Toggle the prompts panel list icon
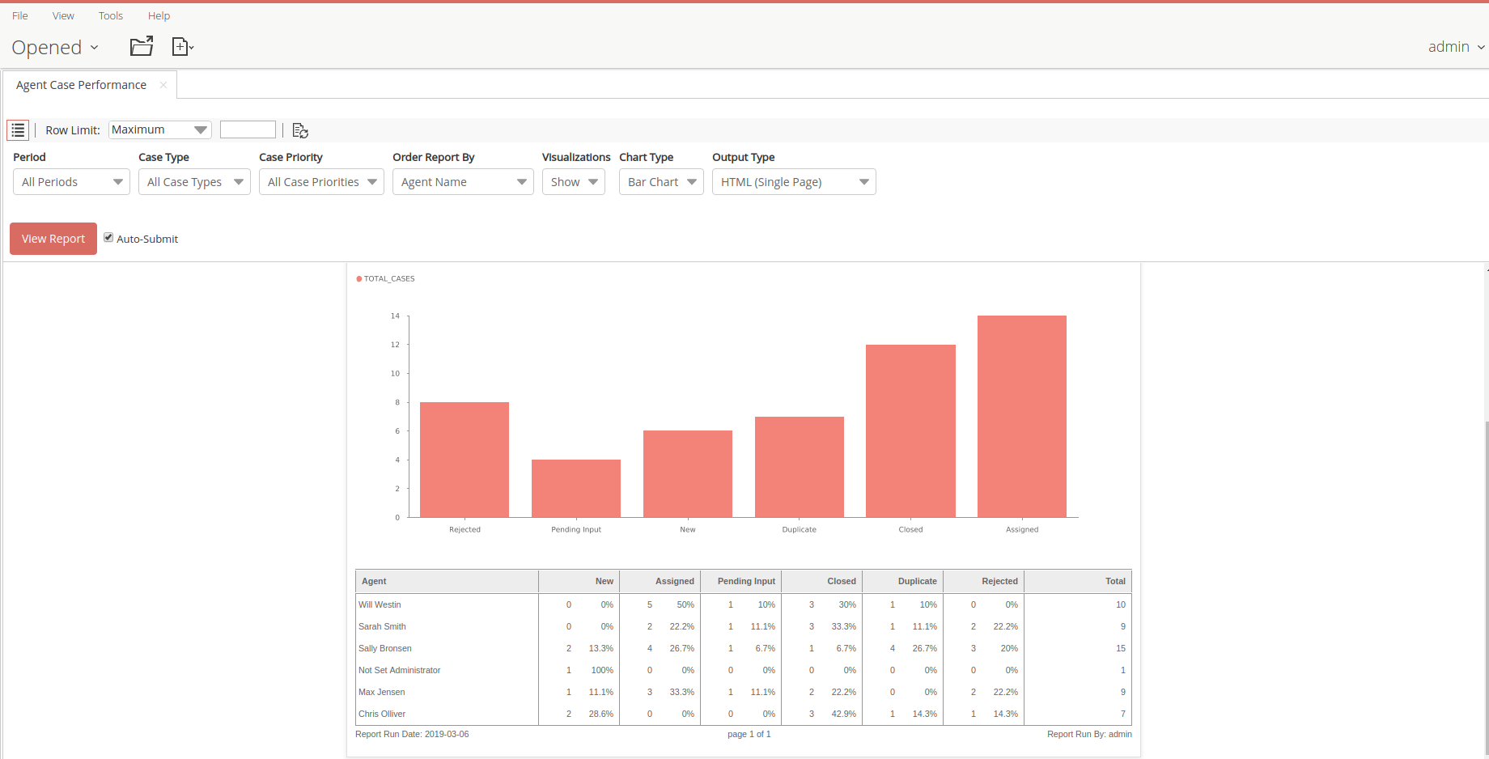Screen dimensions: 1489x759 18,129
